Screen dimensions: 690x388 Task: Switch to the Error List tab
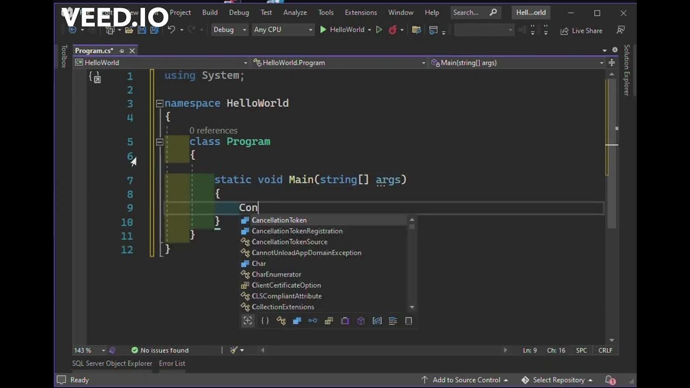(172, 363)
